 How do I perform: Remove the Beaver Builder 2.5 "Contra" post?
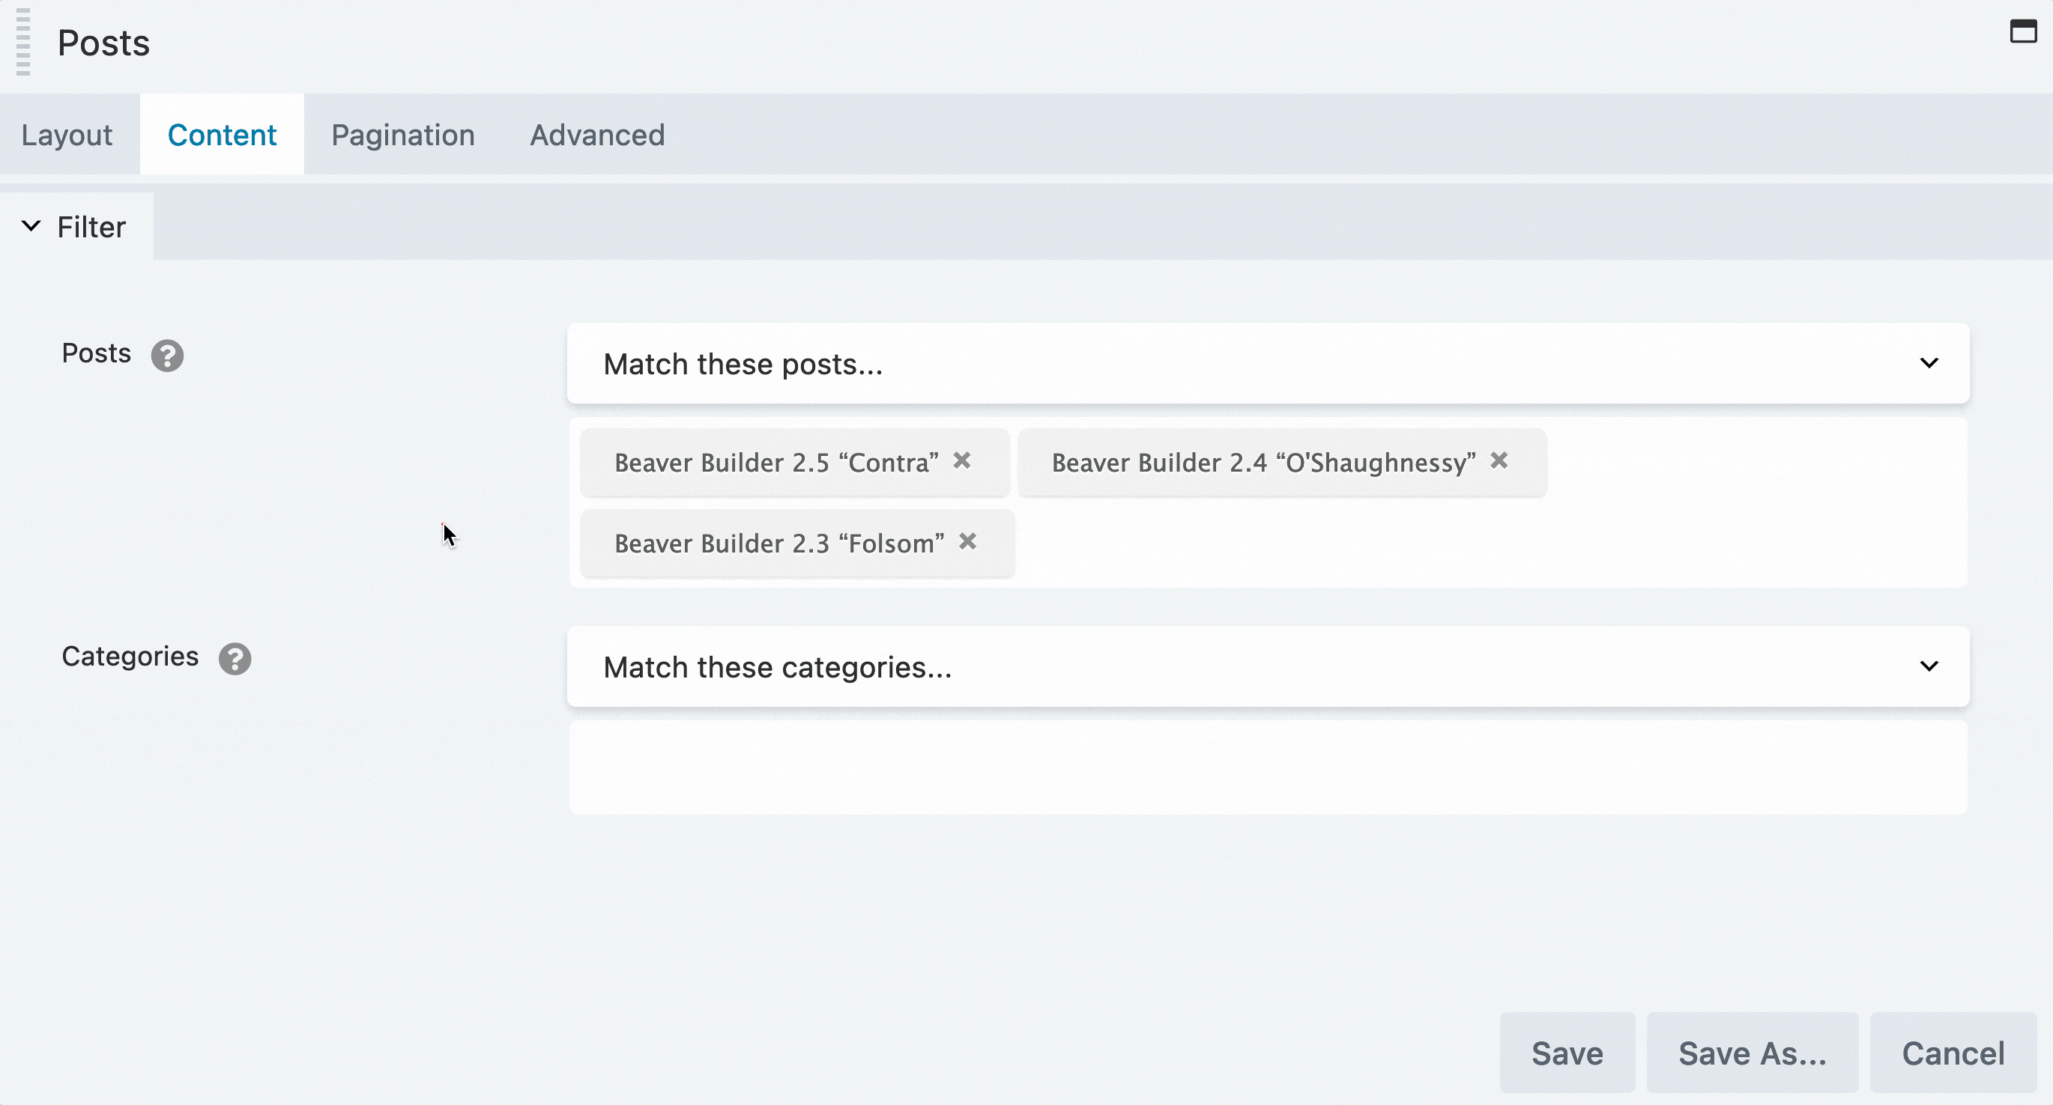[x=963, y=461]
